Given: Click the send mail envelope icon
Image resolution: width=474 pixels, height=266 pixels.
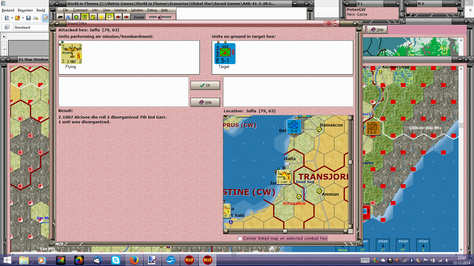Looking at the screenshot, I should 36,18.
